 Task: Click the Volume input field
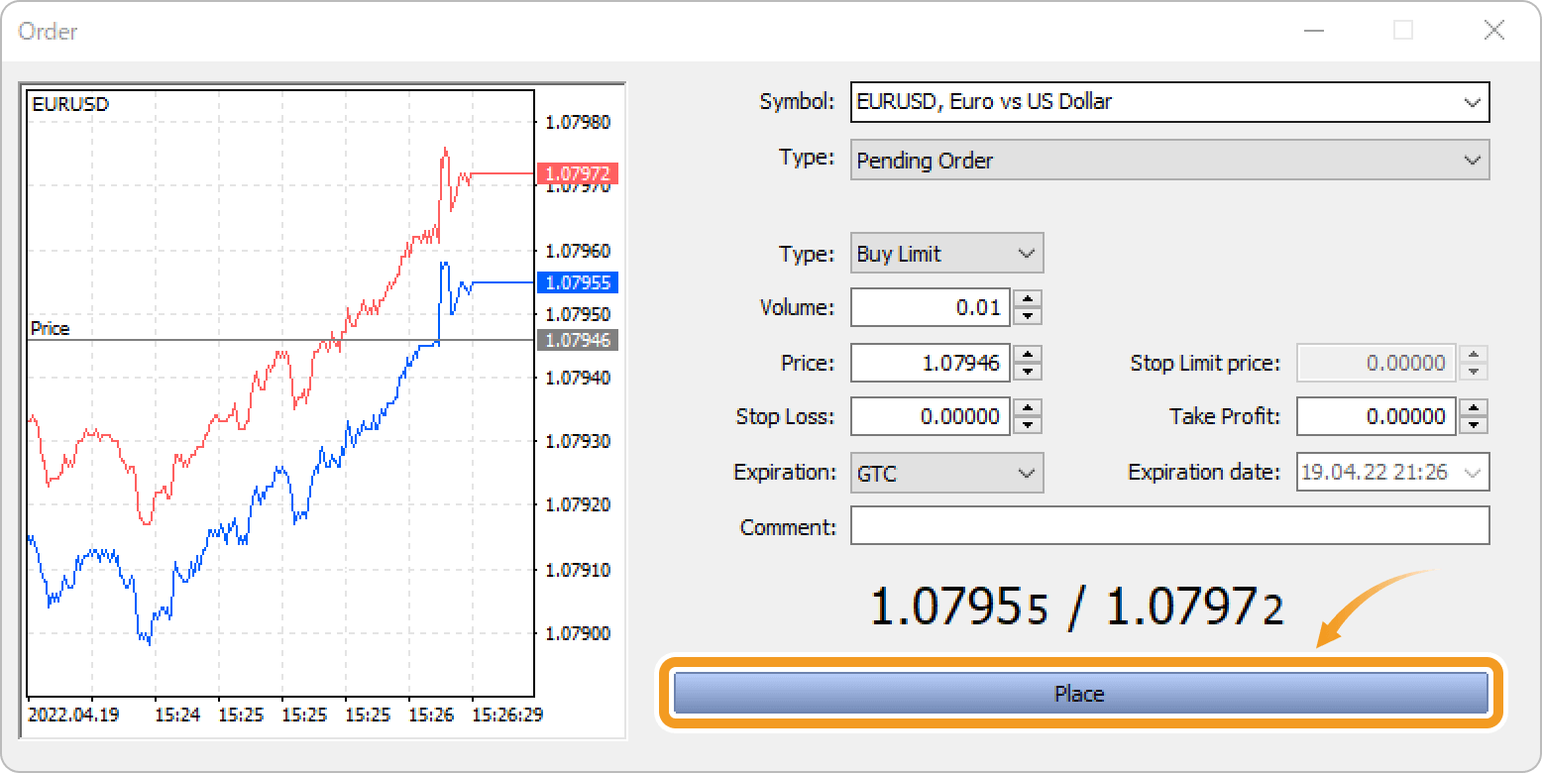tap(930, 307)
